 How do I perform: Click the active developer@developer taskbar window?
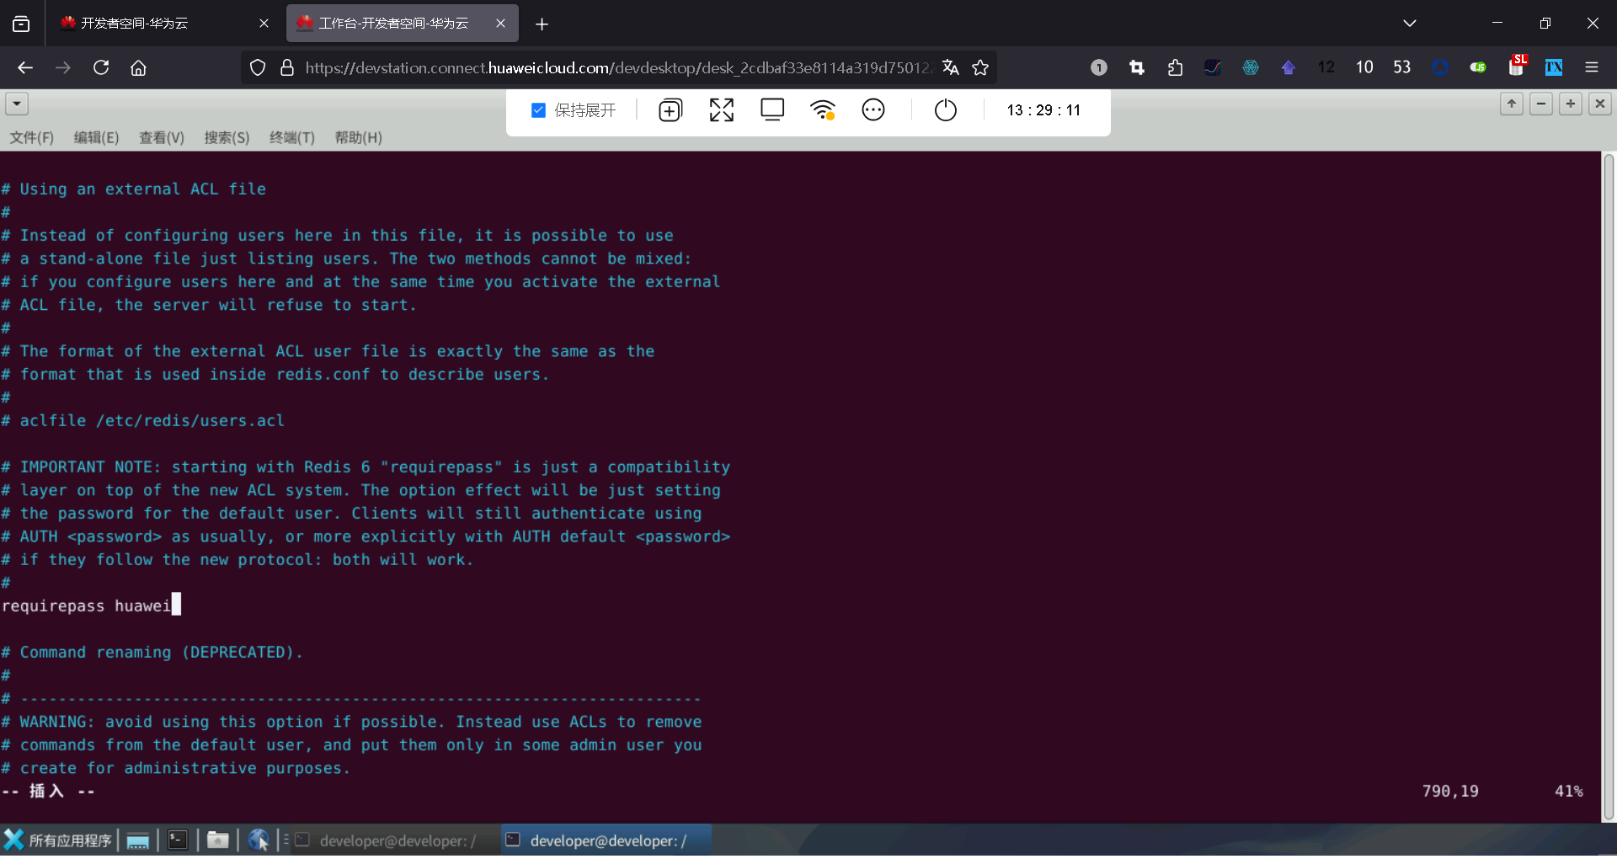click(606, 840)
